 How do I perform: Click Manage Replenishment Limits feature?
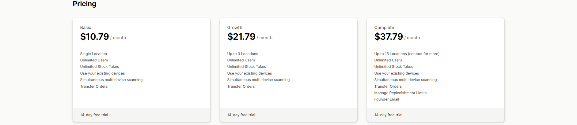point(400,93)
